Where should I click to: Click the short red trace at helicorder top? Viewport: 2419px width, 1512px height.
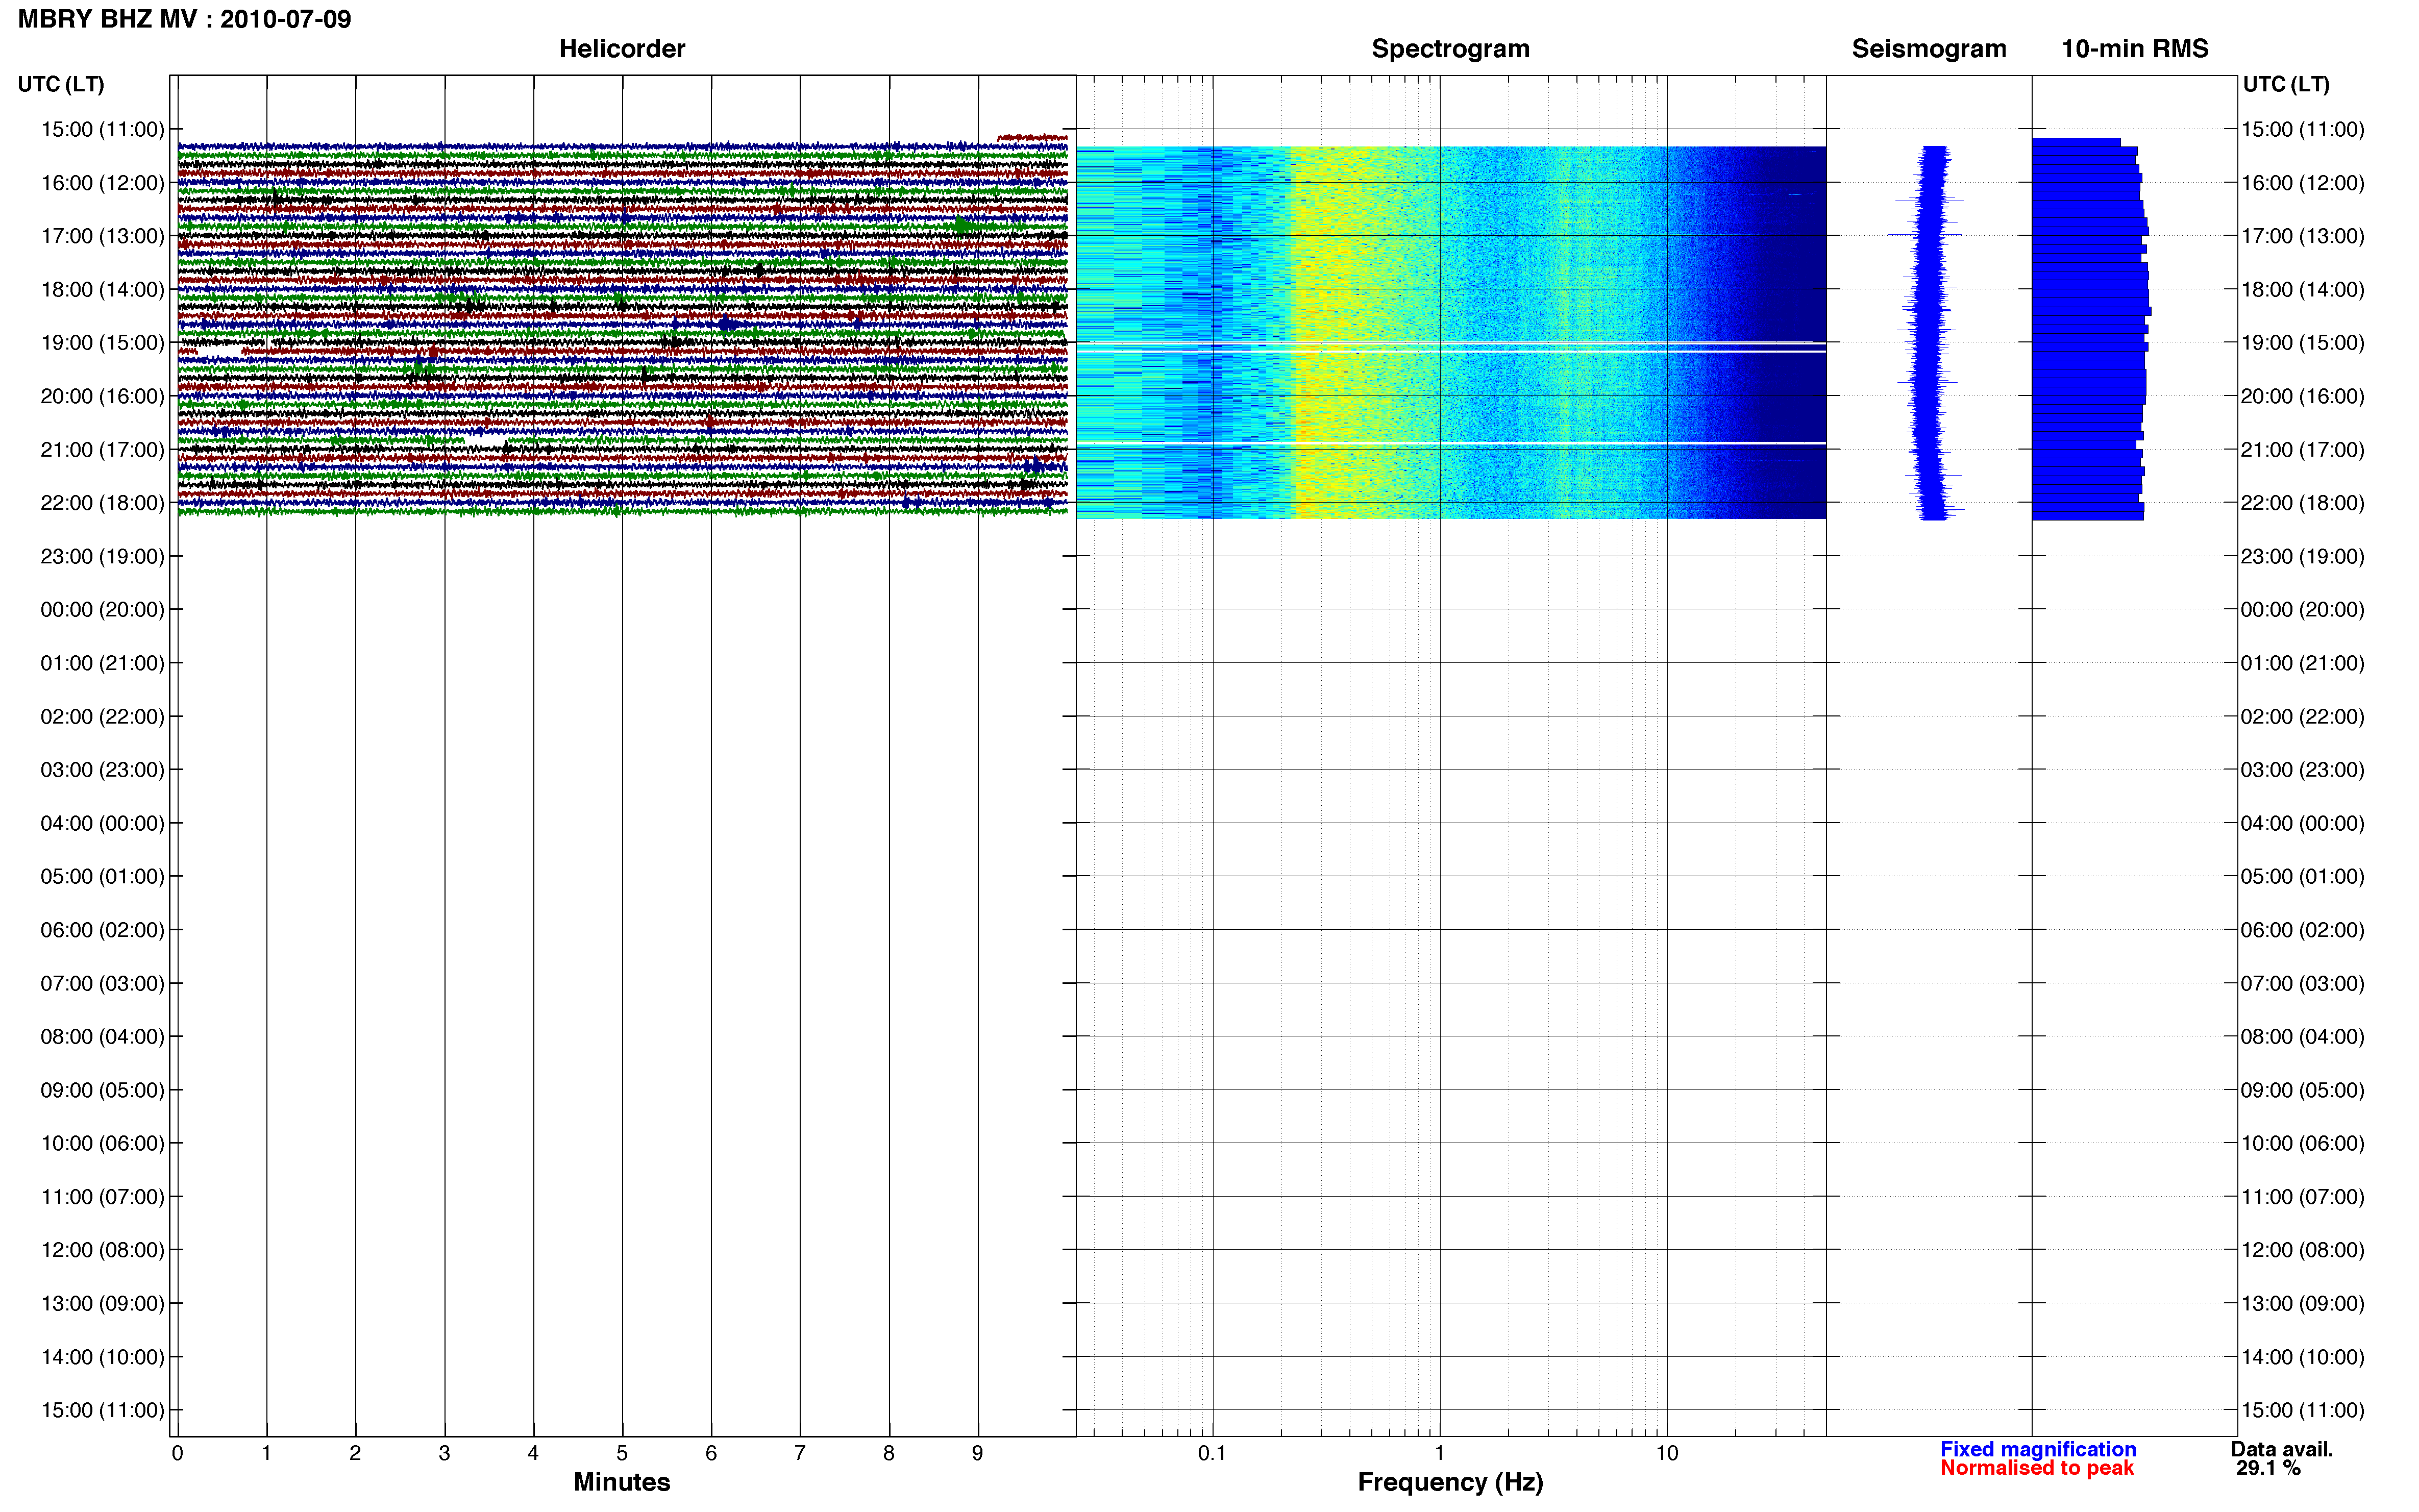(x=1033, y=137)
